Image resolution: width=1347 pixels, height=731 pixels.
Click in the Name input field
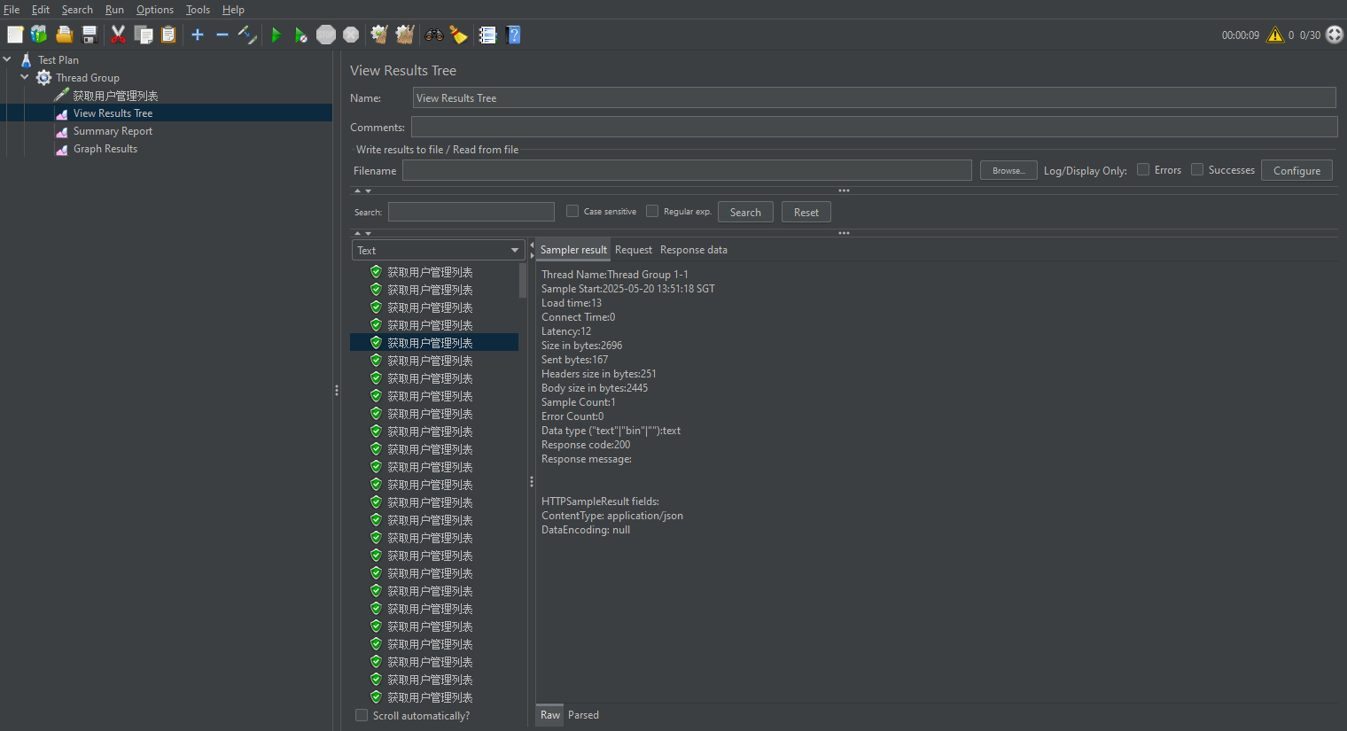coord(875,97)
